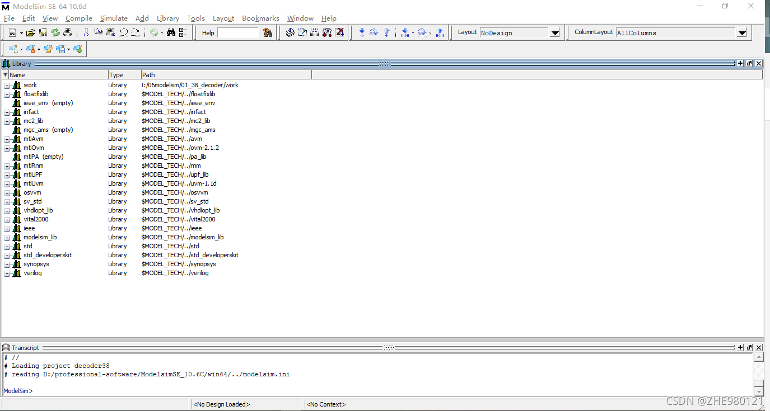Open the dropdown arrow beside New icon
The image size is (770, 411).
click(x=21, y=33)
